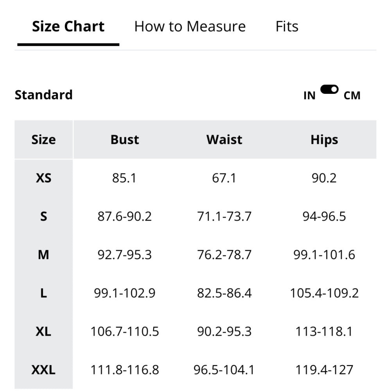
Task: Click the Bust column header
Action: pos(125,140)
